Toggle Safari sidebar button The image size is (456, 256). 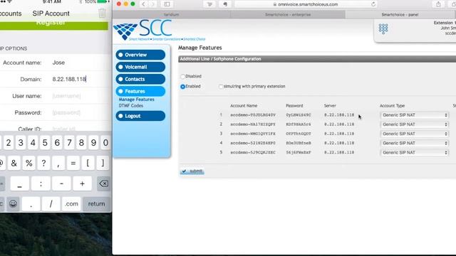coord(167,4)
